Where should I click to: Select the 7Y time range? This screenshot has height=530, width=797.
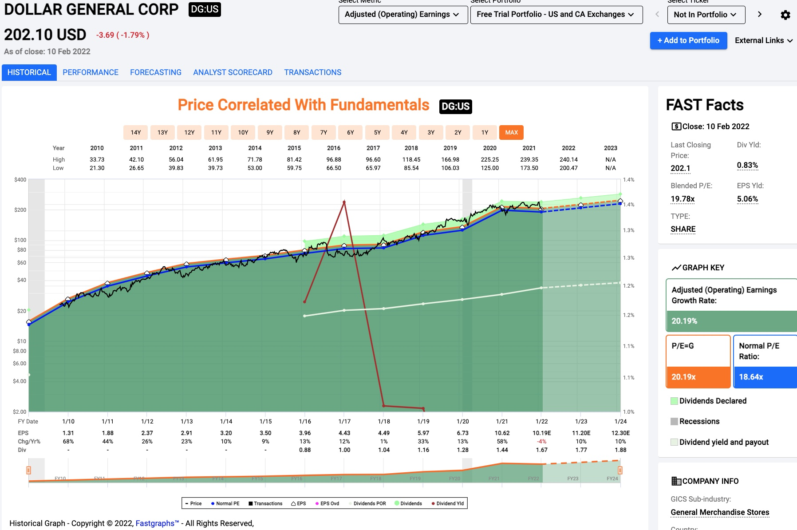(324, 132)
